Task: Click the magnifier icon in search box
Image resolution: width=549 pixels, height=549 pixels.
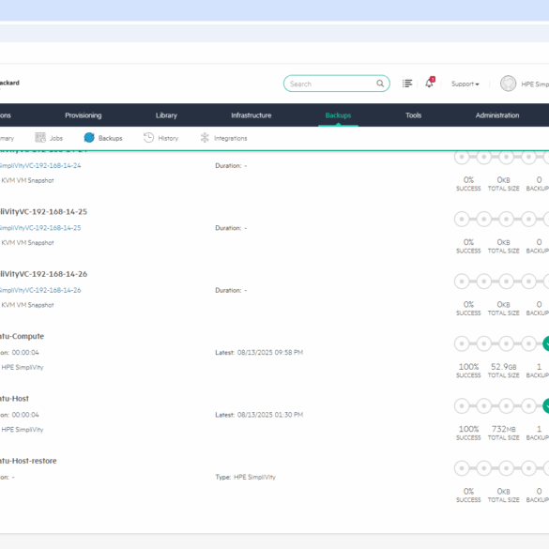Action: pyautogui.click(x=380, y=84)
